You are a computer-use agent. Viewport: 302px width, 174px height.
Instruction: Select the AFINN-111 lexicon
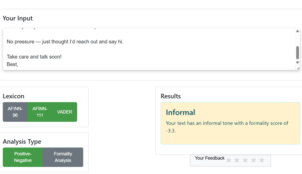tap(40, 112)
